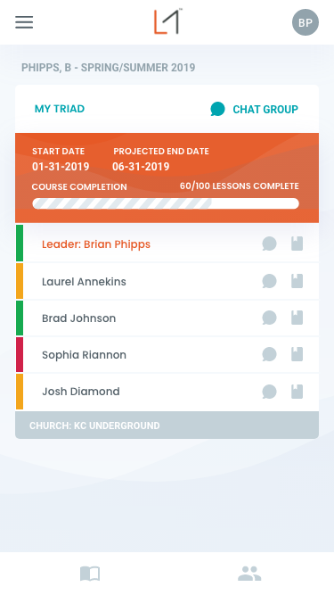Select Leader: Brian Phipps row
The height and width of the screenshot is (595, 334).
click(x=167, y=244)
